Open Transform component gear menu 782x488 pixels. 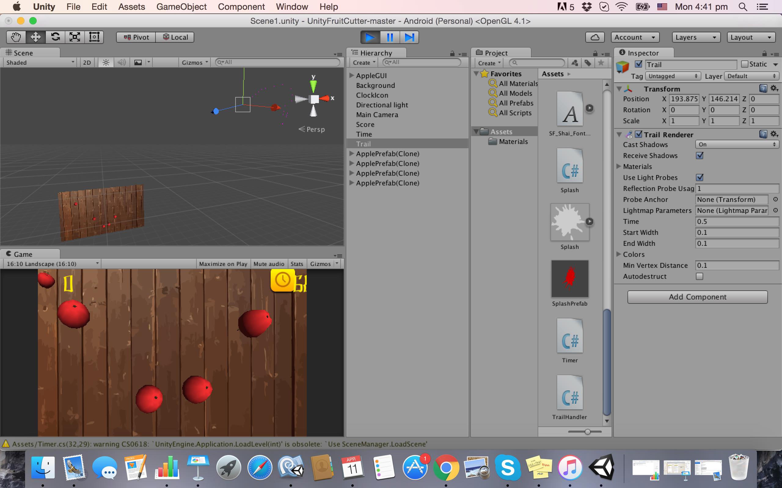coord(774,88)
